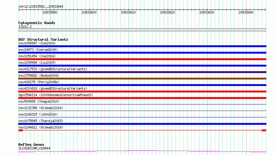
Task: Click ruler position 20833590
Action: pyautogui.click(x=50, y=12)
